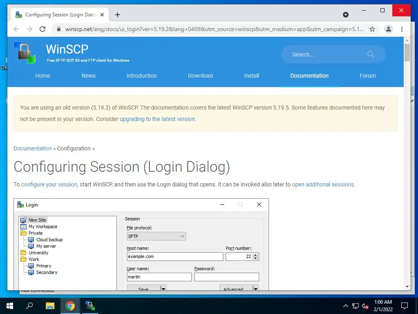418x314 pixels.
Task: Follow the upgrading to the latest version link
Action: click(157, 119)
